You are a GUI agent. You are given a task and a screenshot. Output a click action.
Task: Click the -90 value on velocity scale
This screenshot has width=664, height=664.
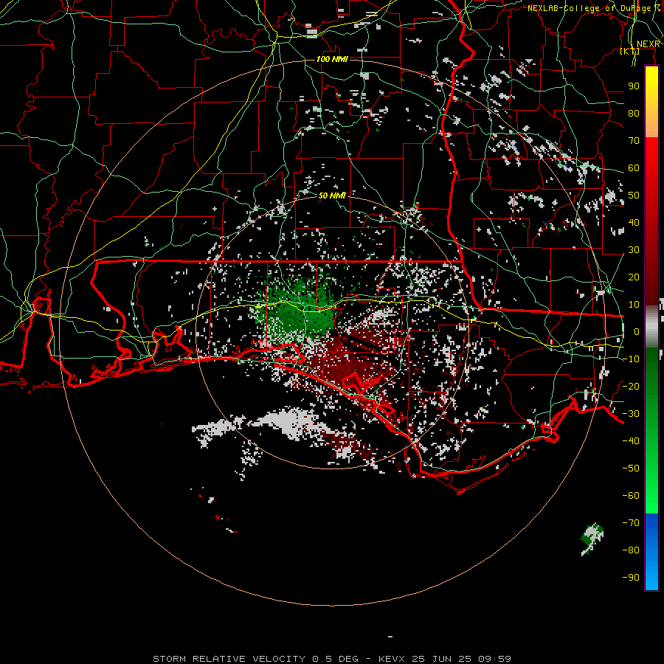(x=631, y=577)
